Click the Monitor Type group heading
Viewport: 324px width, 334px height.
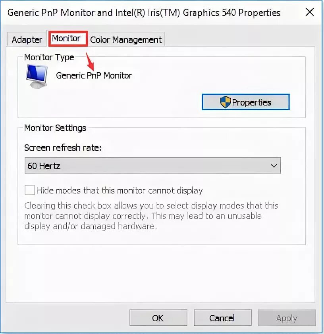[49, 57]
